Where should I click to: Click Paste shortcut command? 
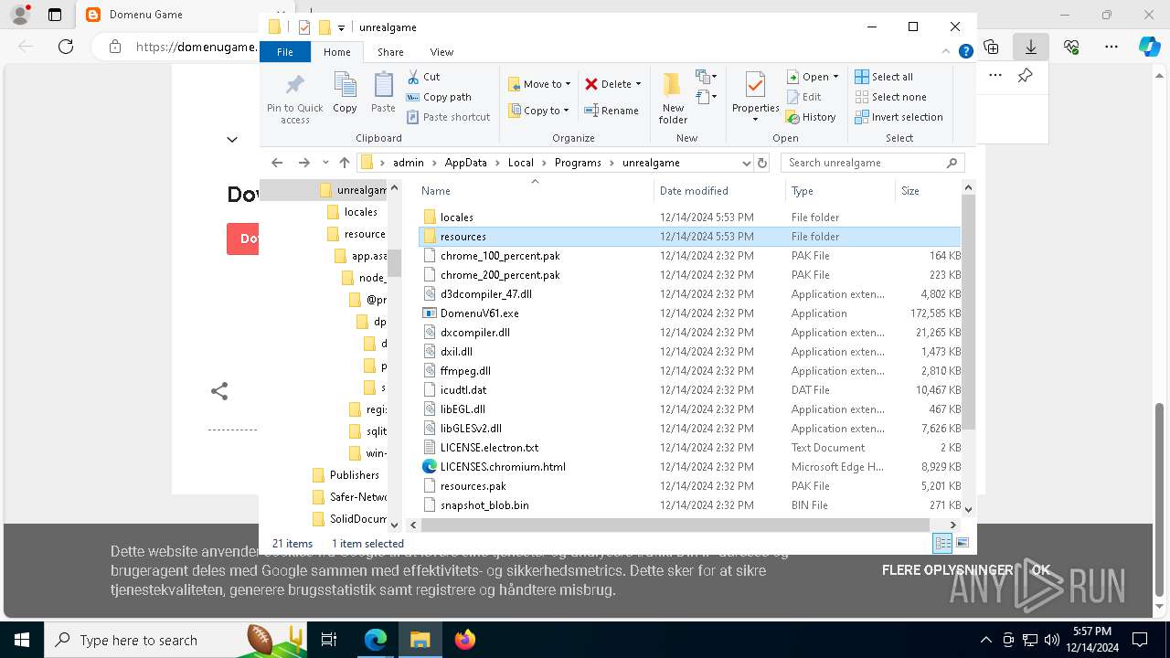[448, 117]
